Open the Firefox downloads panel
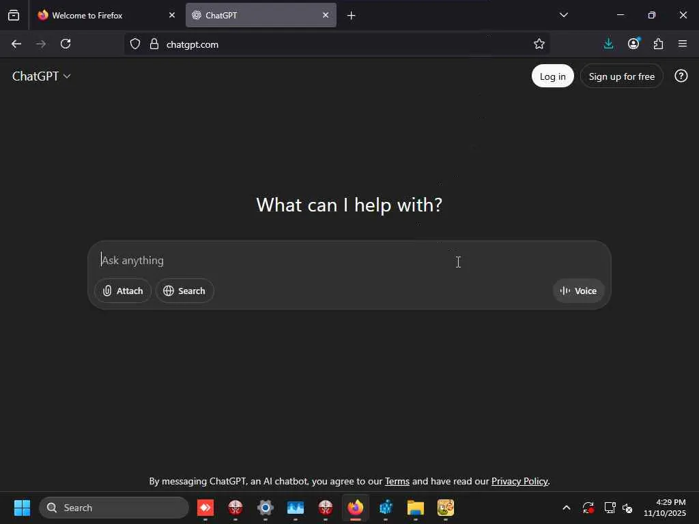The image size is (699, 524). click(x=608, y=44)
